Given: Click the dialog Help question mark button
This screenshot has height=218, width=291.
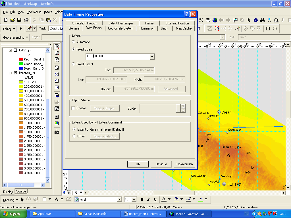Looking at the screenshot, I should pos(187,14).
